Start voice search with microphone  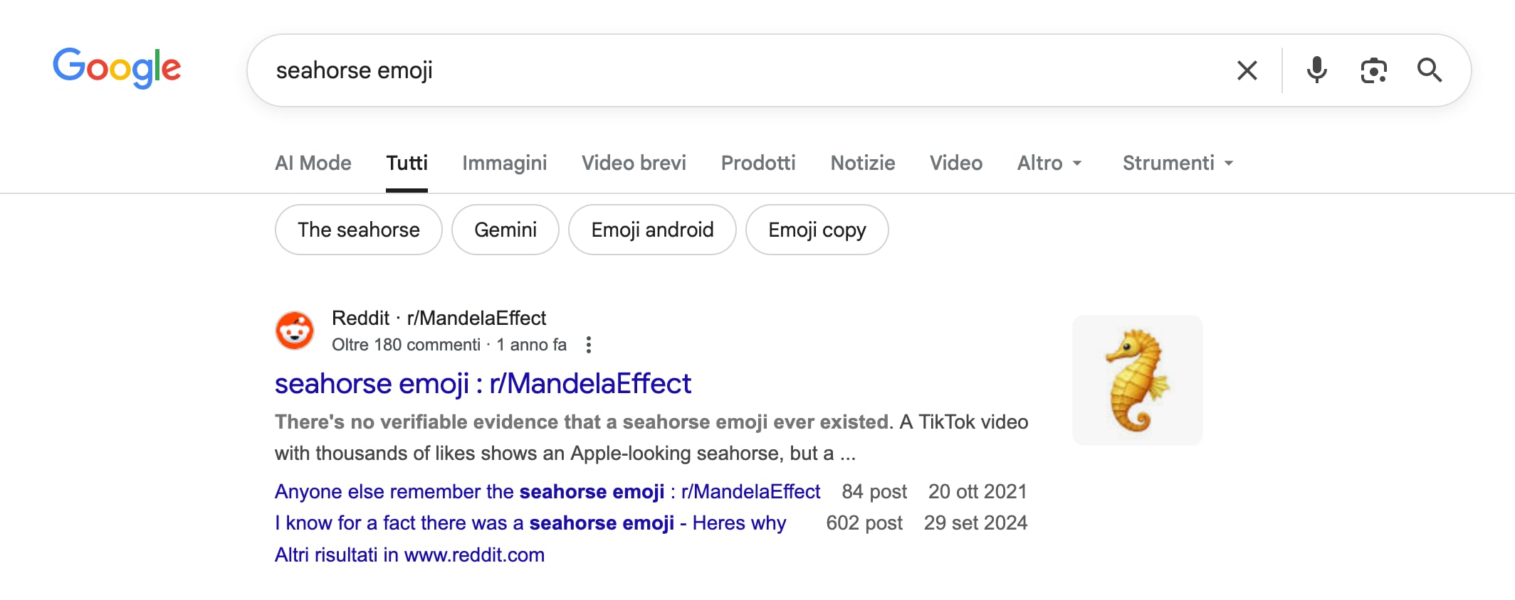[x=1316, y=70]
